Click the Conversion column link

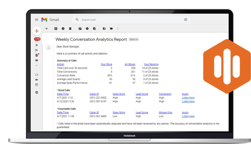(x=165, y=94)
